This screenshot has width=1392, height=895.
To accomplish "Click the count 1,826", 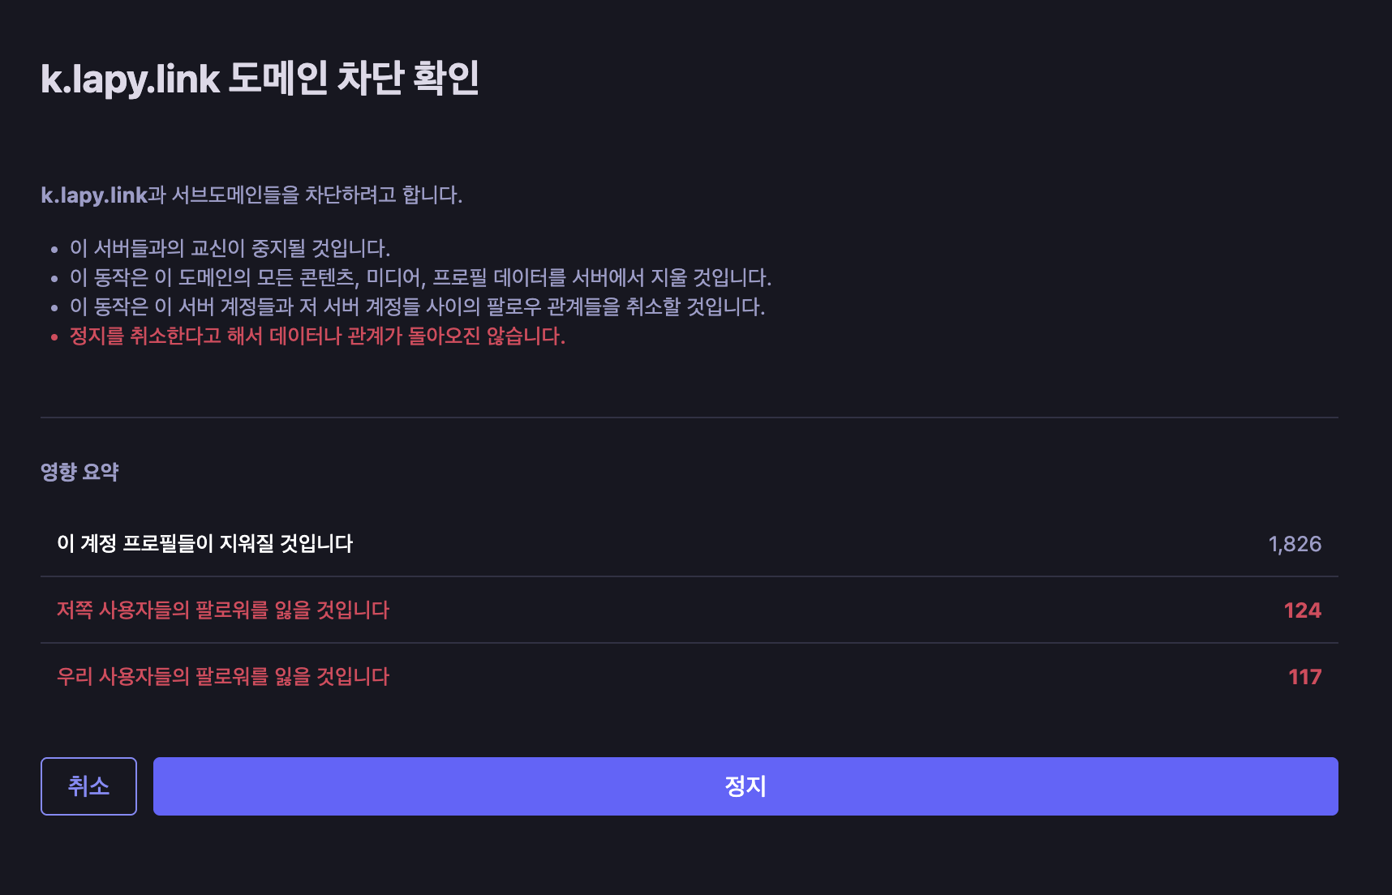I will point(1295,544).
